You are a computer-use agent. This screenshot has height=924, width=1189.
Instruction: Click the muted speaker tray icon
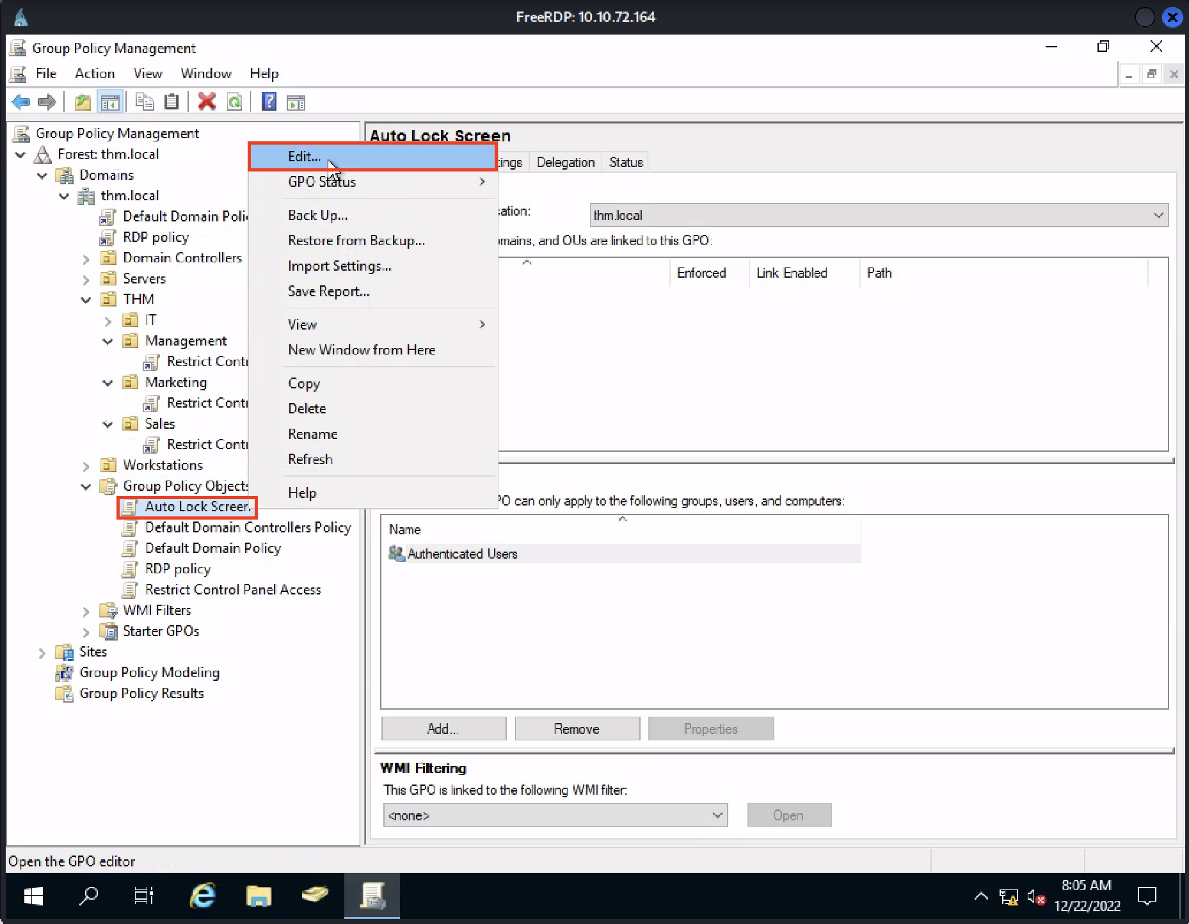(1035, 897)
